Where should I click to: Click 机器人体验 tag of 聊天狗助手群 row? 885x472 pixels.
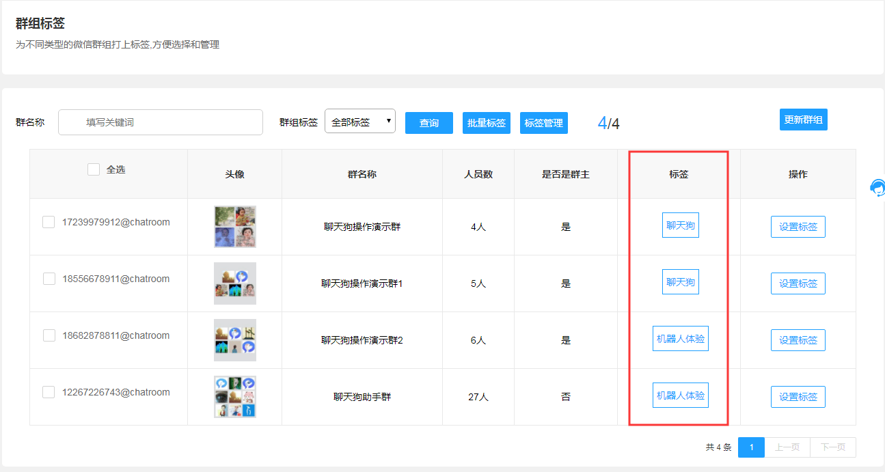(681, 395)
